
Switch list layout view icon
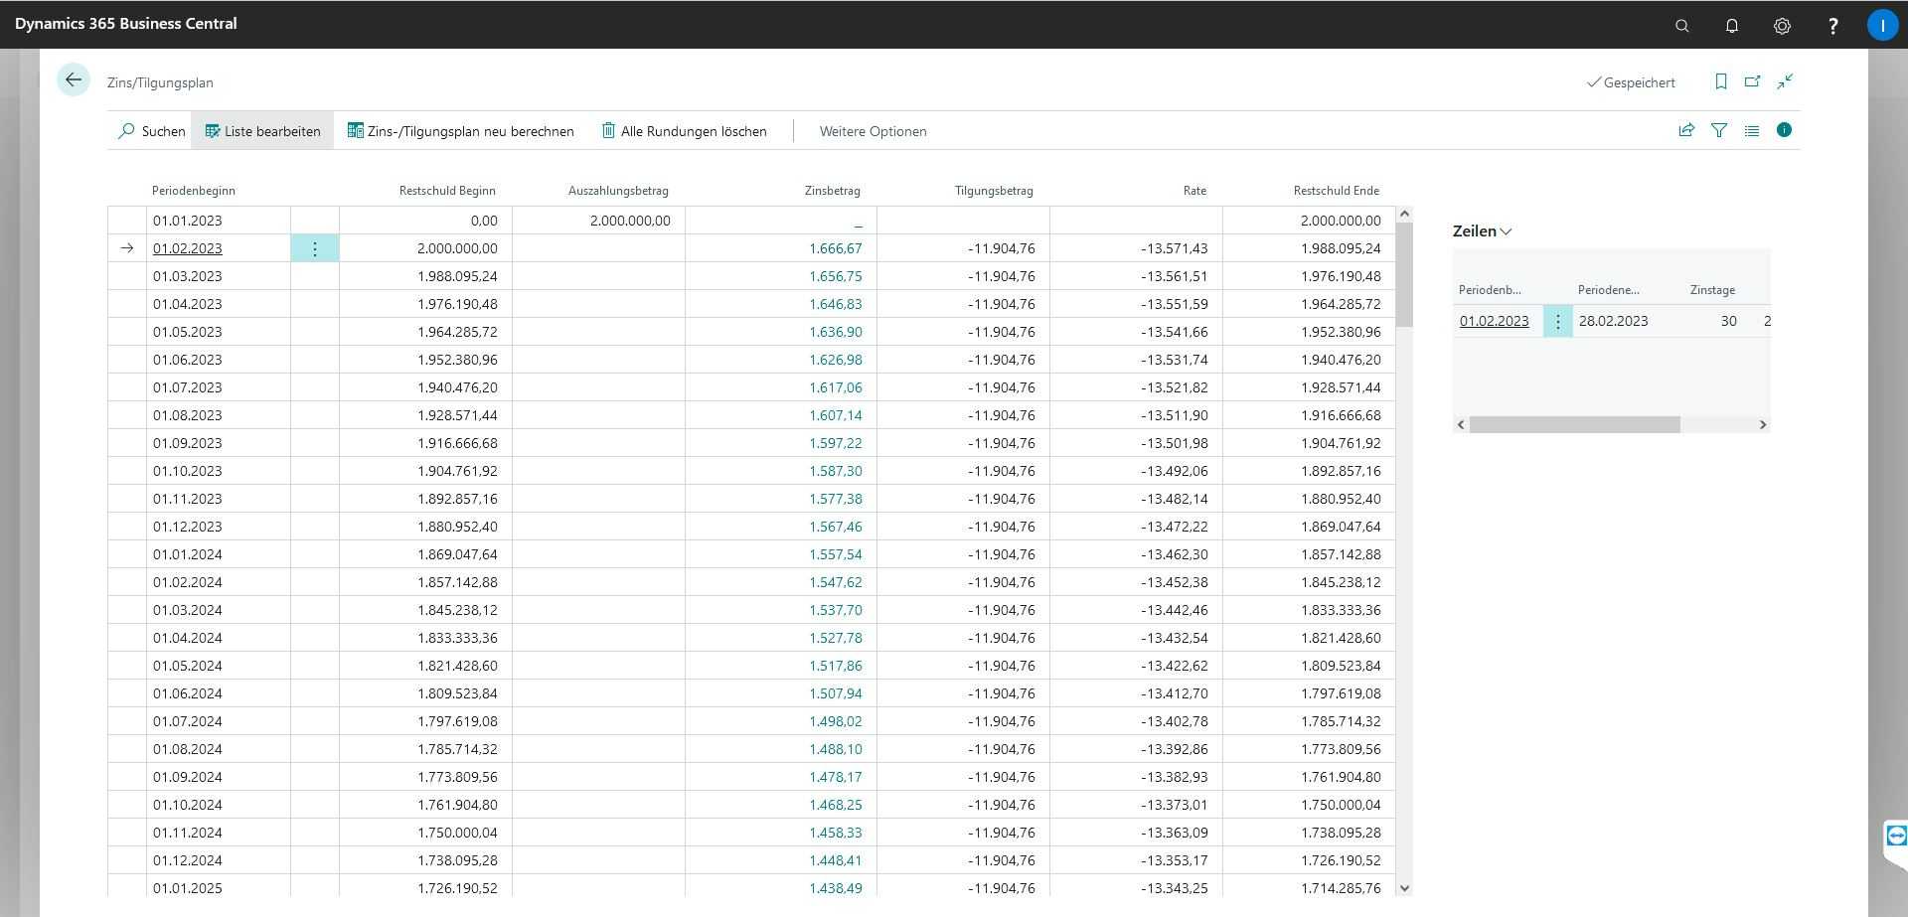pos(1751,130)
